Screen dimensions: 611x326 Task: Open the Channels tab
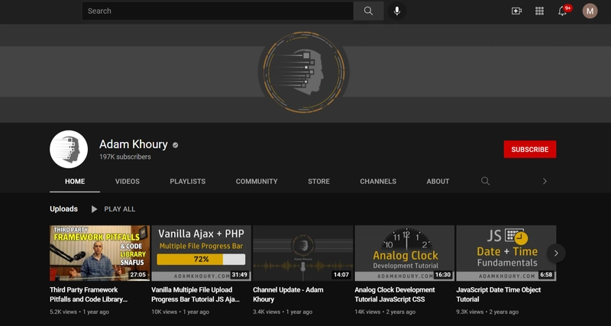[378, 182]
